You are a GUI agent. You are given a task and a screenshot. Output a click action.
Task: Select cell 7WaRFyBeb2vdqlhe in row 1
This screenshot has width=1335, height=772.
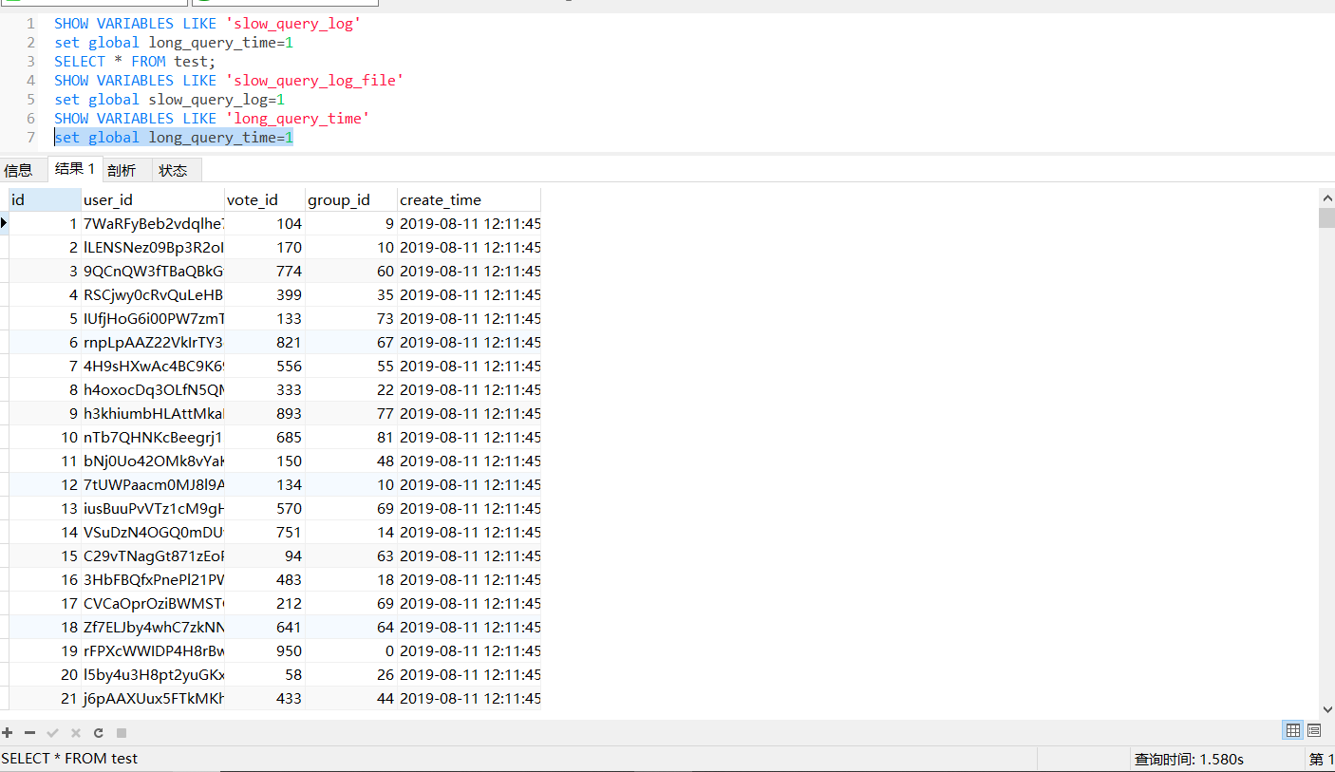tap(153, 224)
